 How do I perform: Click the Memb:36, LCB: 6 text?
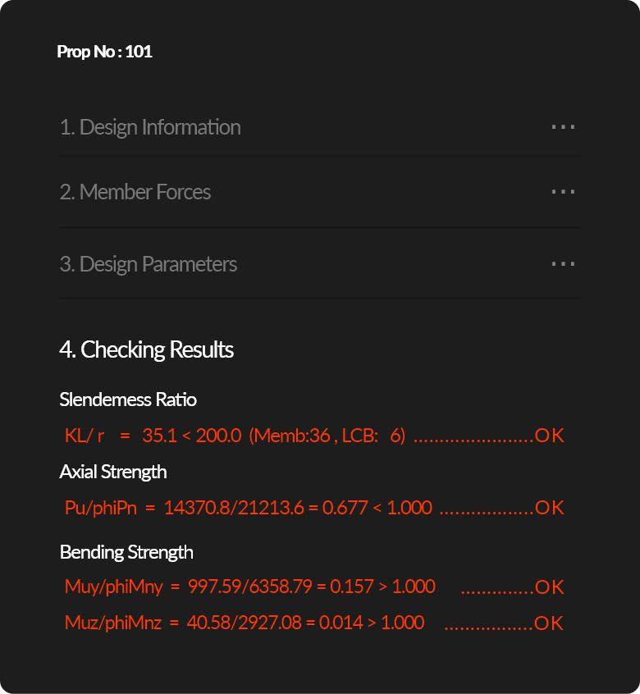pyautogui.click(x=327, y=436)
